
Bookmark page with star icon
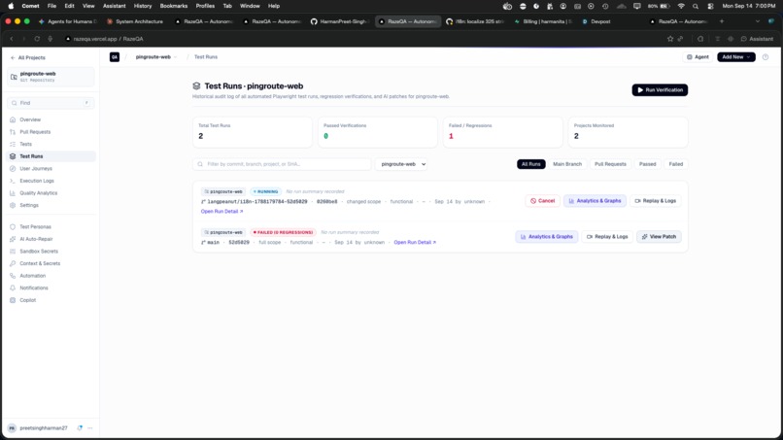tap(670, 39)
